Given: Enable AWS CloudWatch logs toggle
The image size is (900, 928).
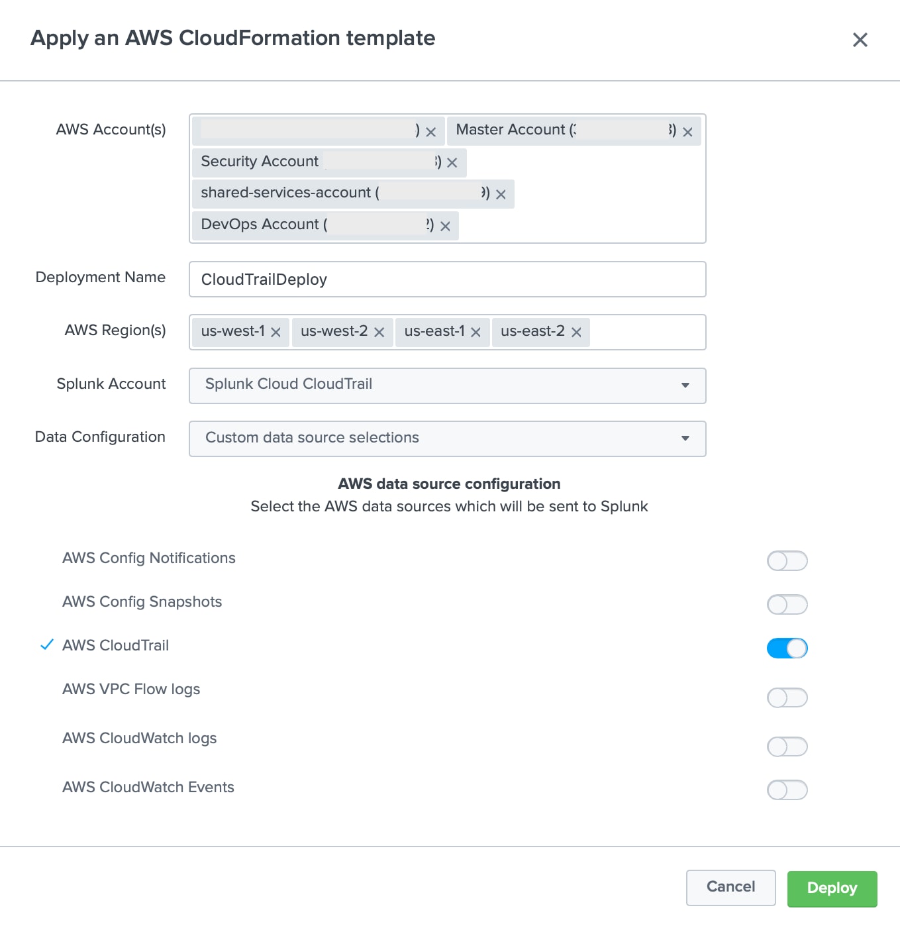Looking at the screenshot, I should click(787, 747).
